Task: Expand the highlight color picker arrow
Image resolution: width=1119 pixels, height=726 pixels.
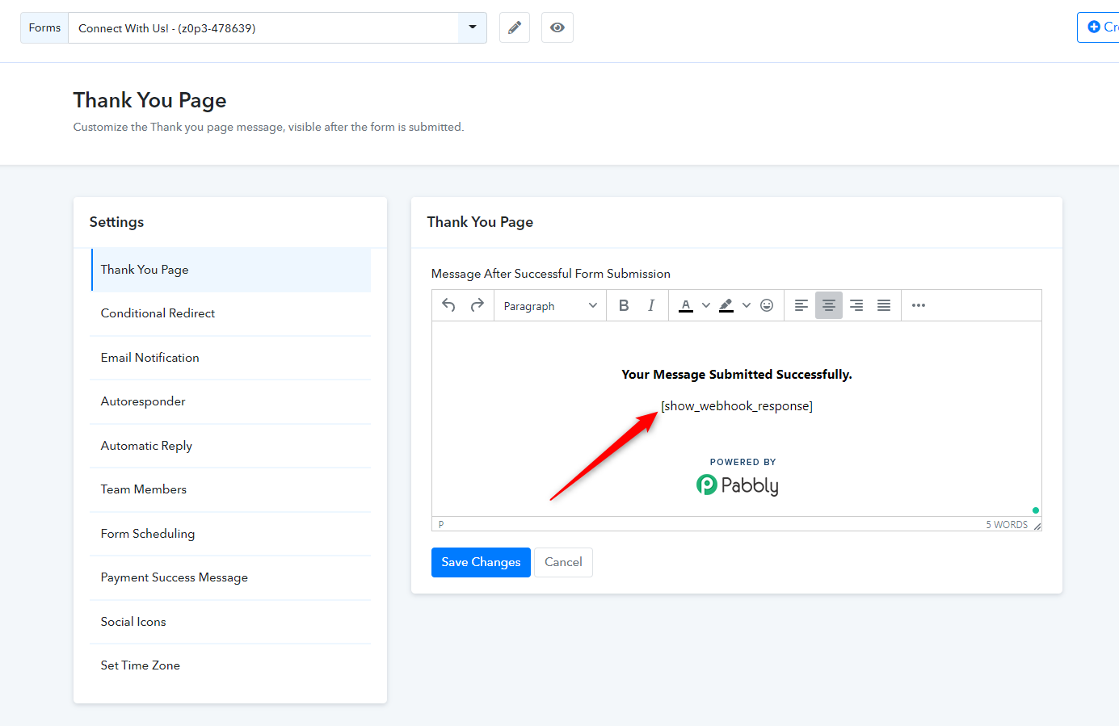Action: pos(747,305)
